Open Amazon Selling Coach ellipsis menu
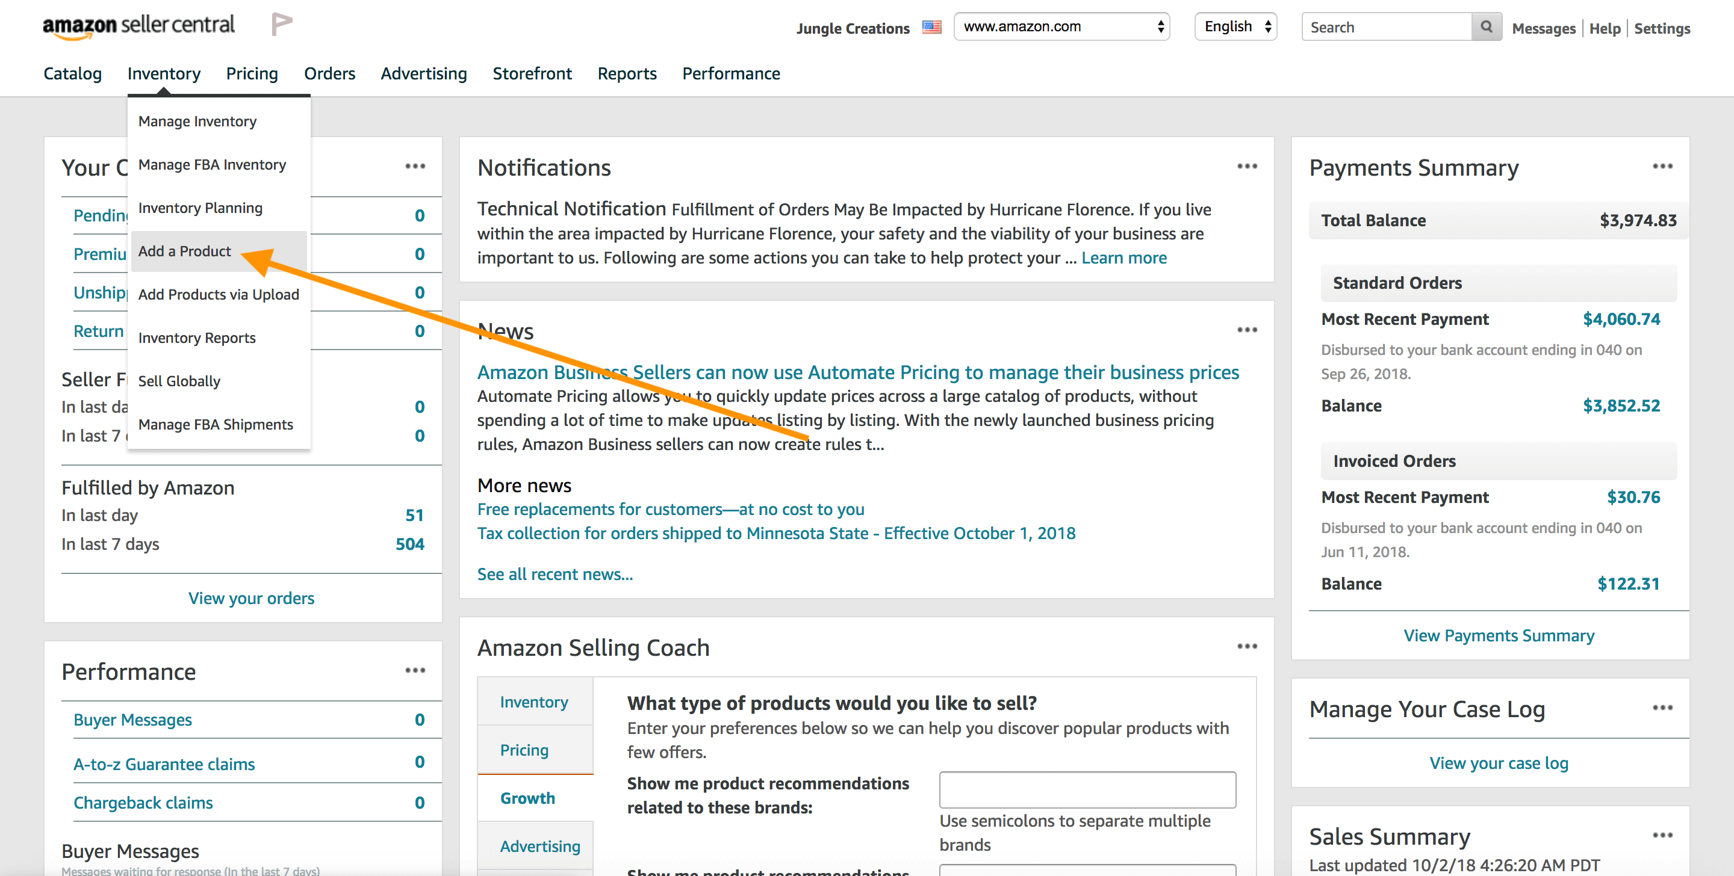The width and height of the screenshot is (1734, 876). [x=1247, y=647]
